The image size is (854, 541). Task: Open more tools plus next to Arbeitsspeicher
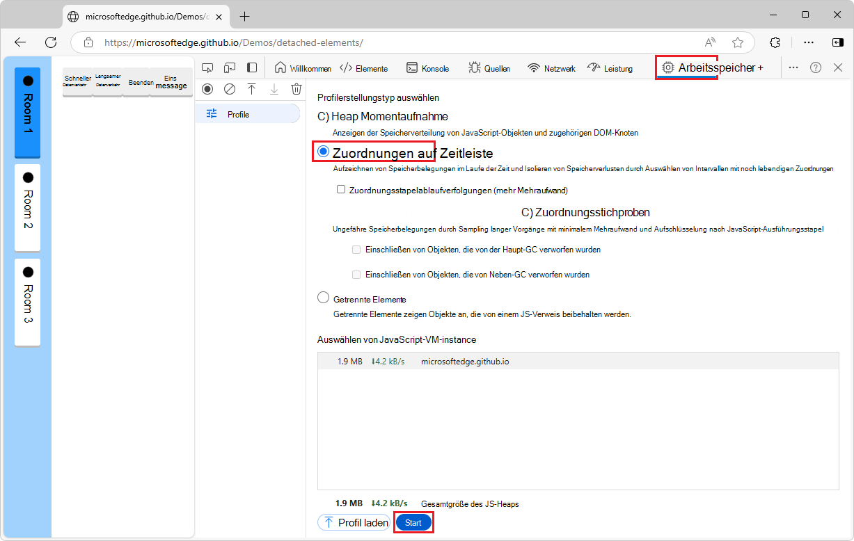click(761, 68)
